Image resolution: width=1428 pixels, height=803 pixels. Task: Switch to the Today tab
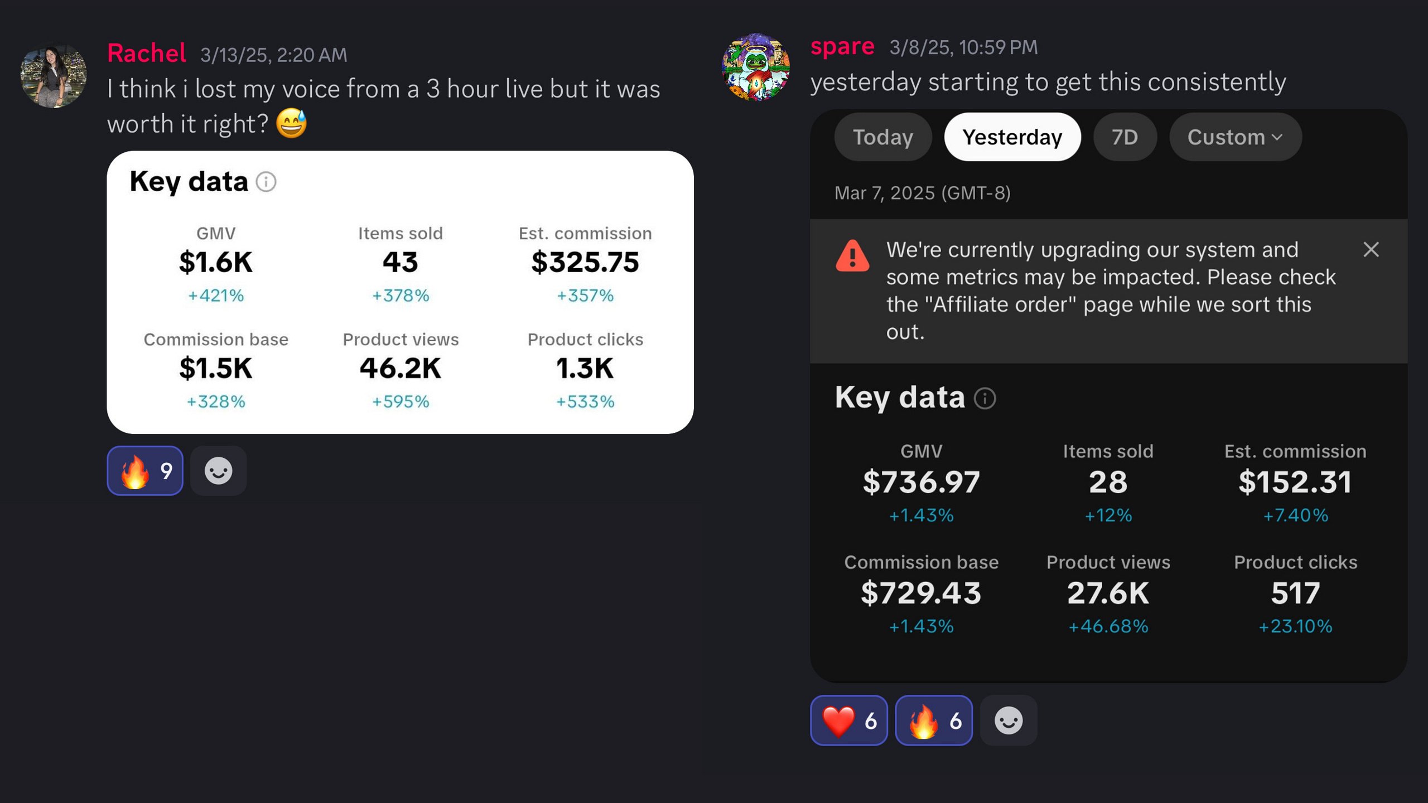click(883, 137)
